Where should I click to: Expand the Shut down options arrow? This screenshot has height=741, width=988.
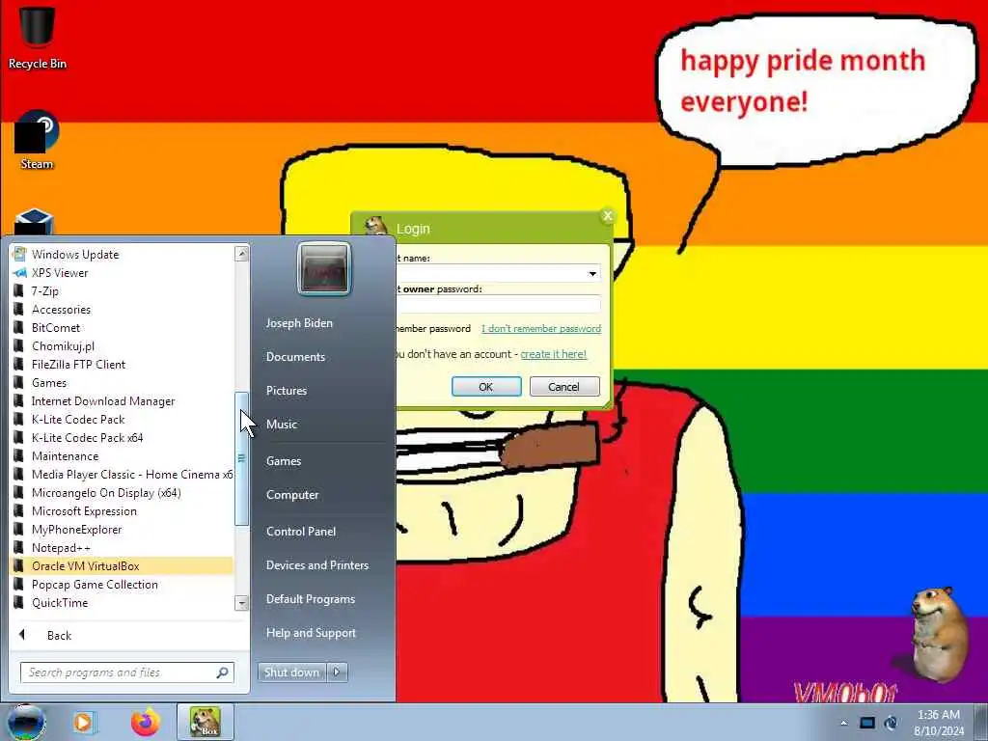(x=337, y=672)
